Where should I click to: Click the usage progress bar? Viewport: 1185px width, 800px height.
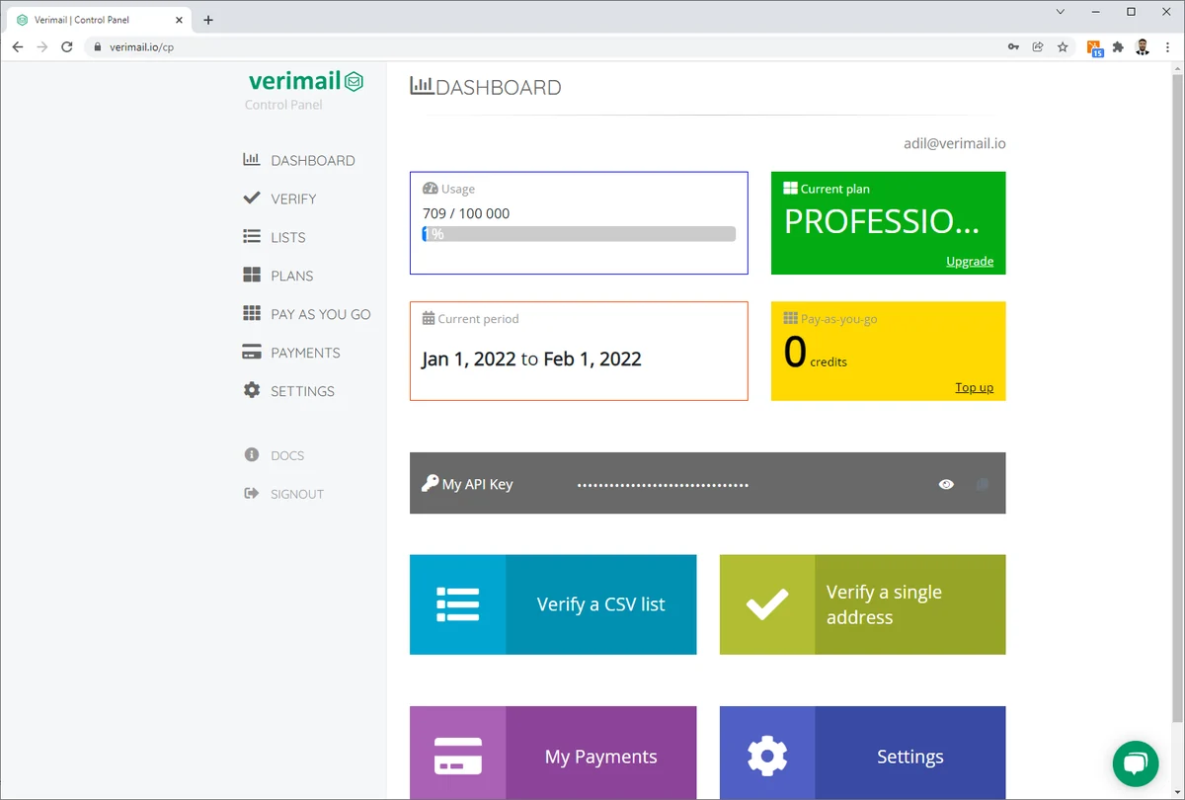click(579, 234)
